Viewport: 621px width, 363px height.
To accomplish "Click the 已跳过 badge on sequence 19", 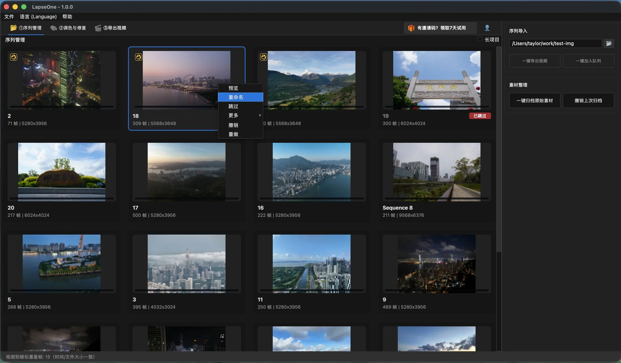I will 480,116.
